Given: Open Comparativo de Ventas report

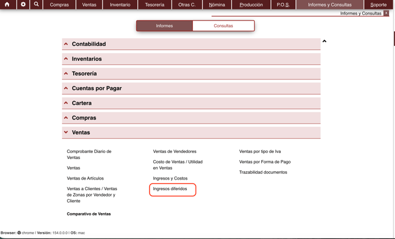Looking at the screenshot, I should click(88, 214).
